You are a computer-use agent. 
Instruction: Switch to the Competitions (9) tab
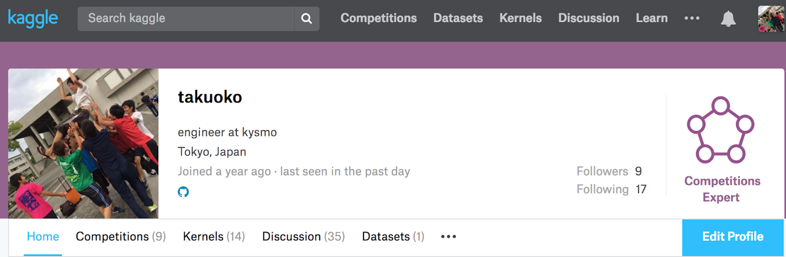coord(121,236)
